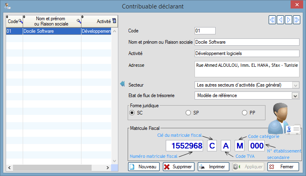306x176 pixels.
Task: Go to next record arrow
Action: click(x=289, y=20)
